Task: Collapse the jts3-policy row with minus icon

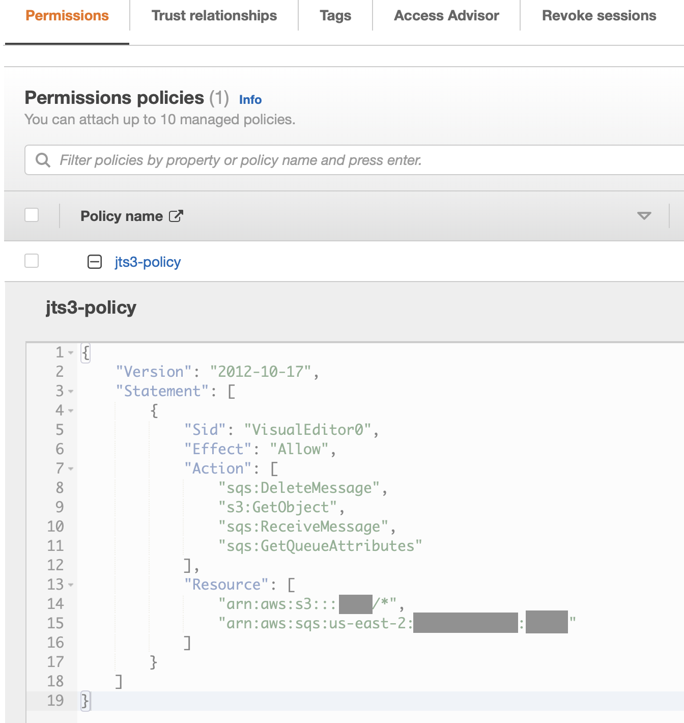Action: click(x=95, y=262)
